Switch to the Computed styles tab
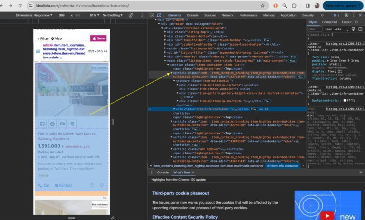This screenshot has width=365, height=220. (329, 22)
